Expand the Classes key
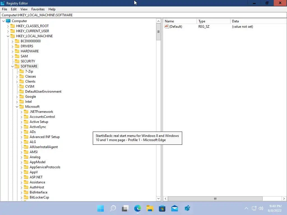287x215 pixels. tap(17, 77)
